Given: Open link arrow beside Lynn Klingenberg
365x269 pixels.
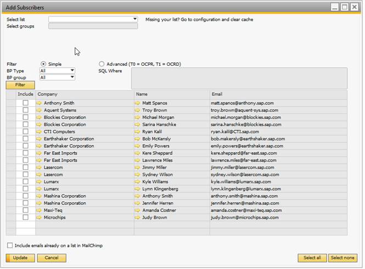Looking at the screenshot, I should pos(138,189).
